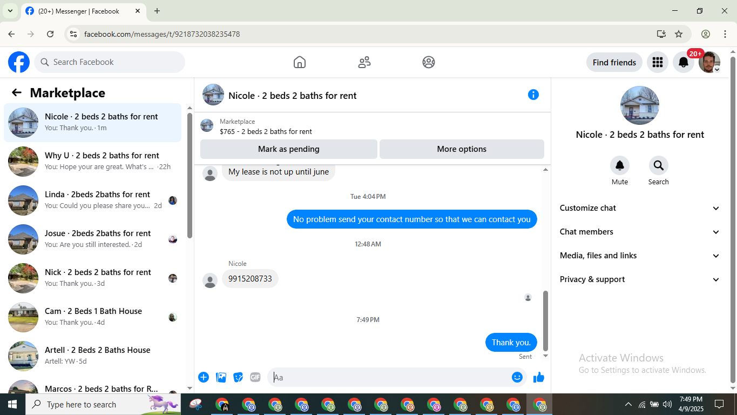Open the Windows notification center icon
737x415 pixels.
tap(719, 404)
